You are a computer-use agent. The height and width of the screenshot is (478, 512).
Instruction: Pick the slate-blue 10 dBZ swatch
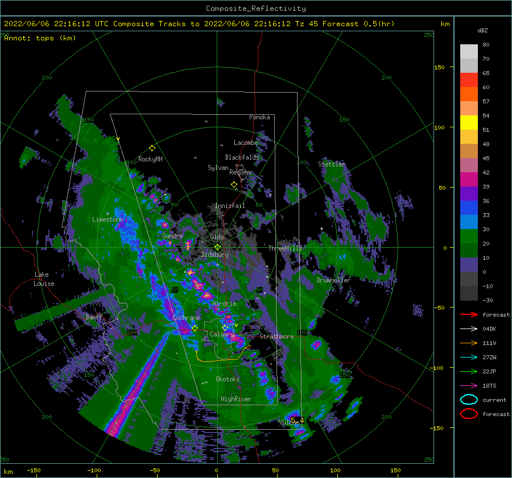469,264
